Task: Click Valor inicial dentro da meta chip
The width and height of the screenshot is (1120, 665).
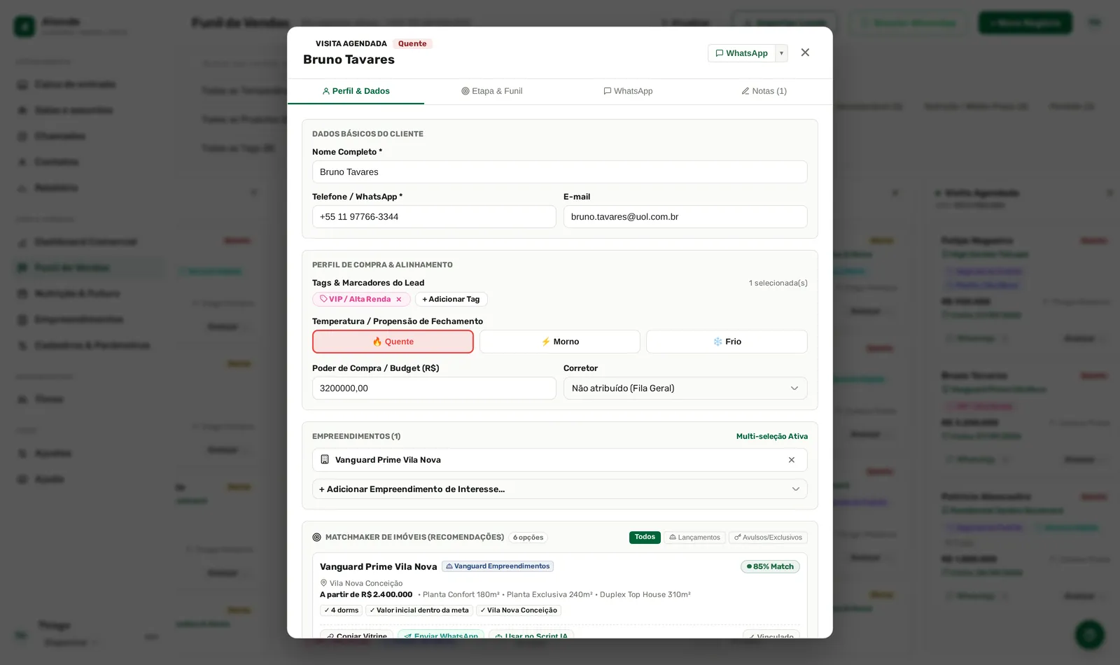Action: pyautogui.click(x=419, y=610)
